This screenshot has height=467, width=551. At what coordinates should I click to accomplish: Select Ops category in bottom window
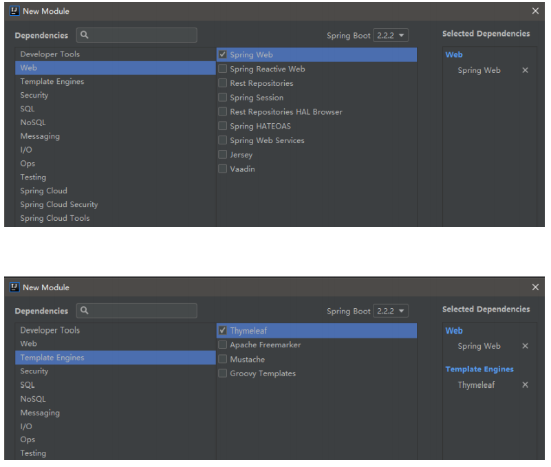click(116, 439)
